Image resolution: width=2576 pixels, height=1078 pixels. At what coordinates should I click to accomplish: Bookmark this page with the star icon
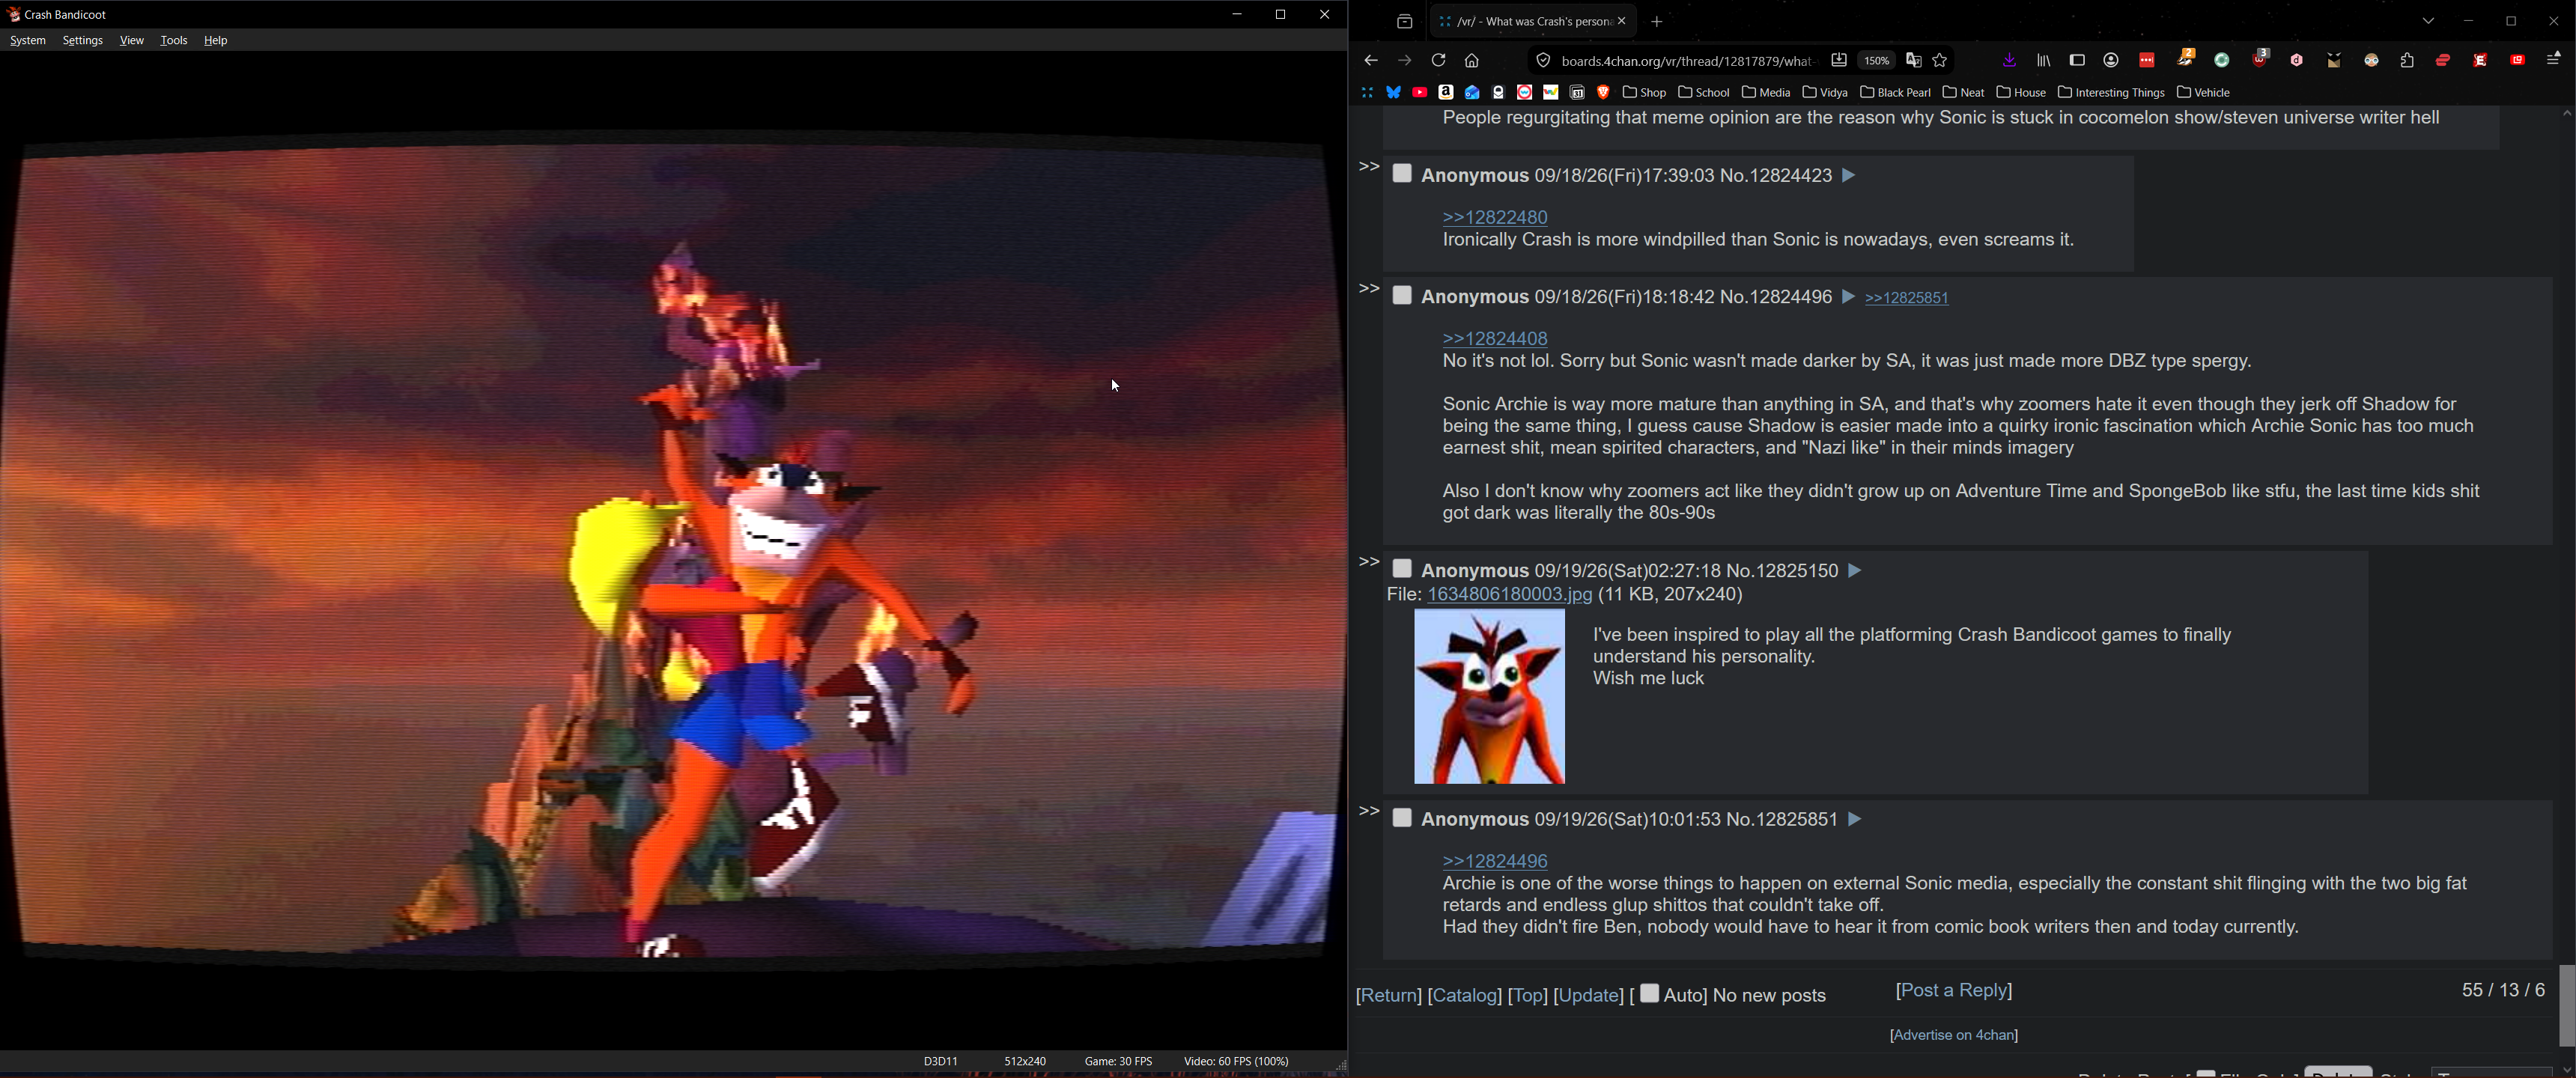click(1940, 61)
